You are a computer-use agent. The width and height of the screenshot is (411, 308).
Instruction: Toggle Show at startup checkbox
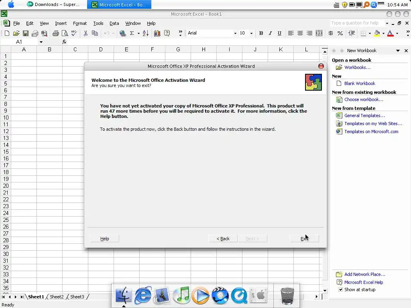click(x=340, y=290)
